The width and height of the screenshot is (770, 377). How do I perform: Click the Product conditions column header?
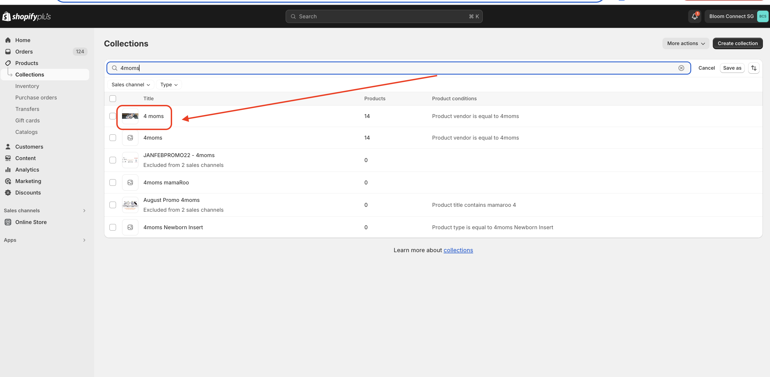(x=454, y=99)
